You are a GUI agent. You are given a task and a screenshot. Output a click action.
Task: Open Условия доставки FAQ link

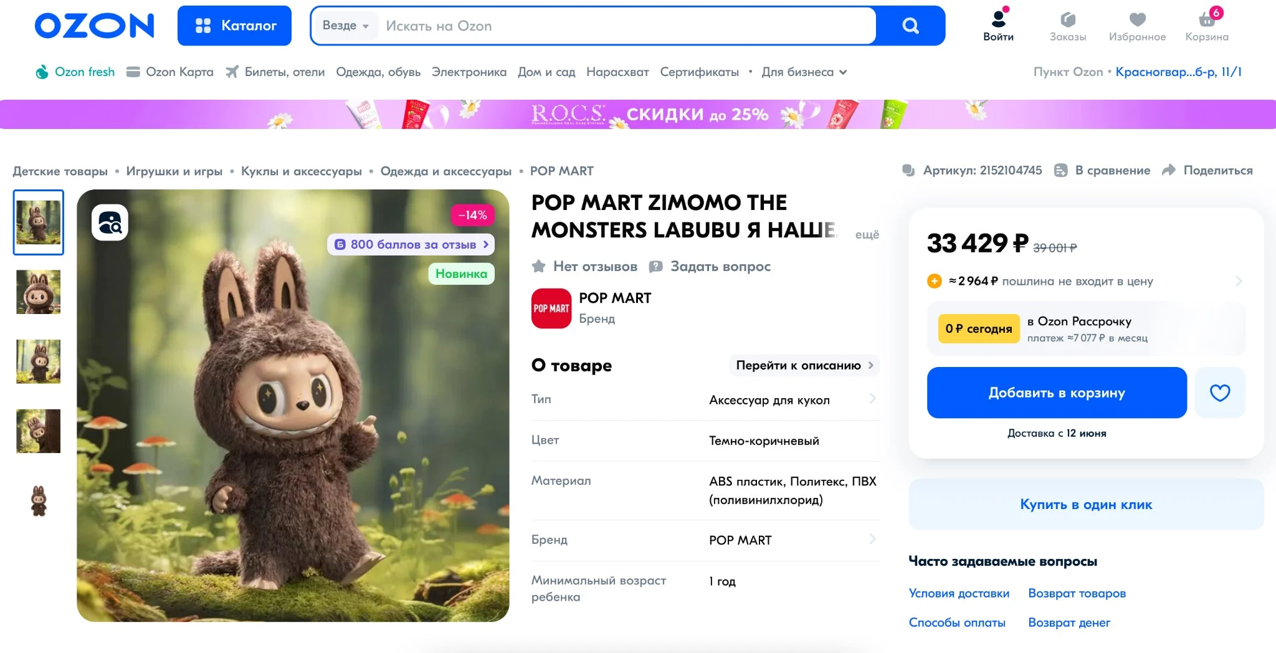point(959,593)
